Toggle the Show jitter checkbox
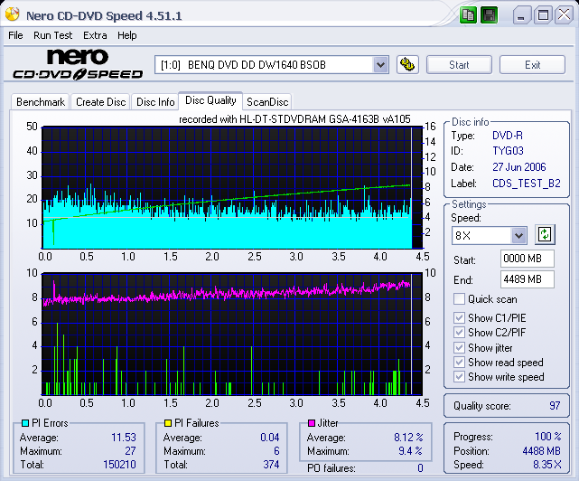579x481 pixels. (460, 347)
